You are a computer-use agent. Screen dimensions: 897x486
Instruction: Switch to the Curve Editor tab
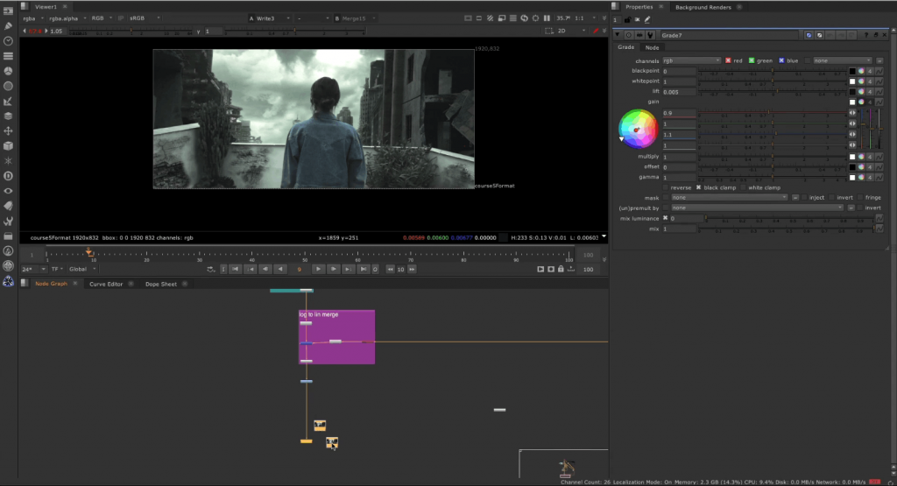(x=106, y=284)
